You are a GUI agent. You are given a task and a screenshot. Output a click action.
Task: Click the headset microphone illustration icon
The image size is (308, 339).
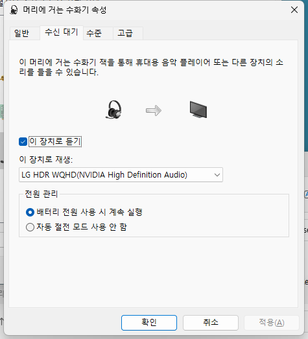click(x=113, y=110)
